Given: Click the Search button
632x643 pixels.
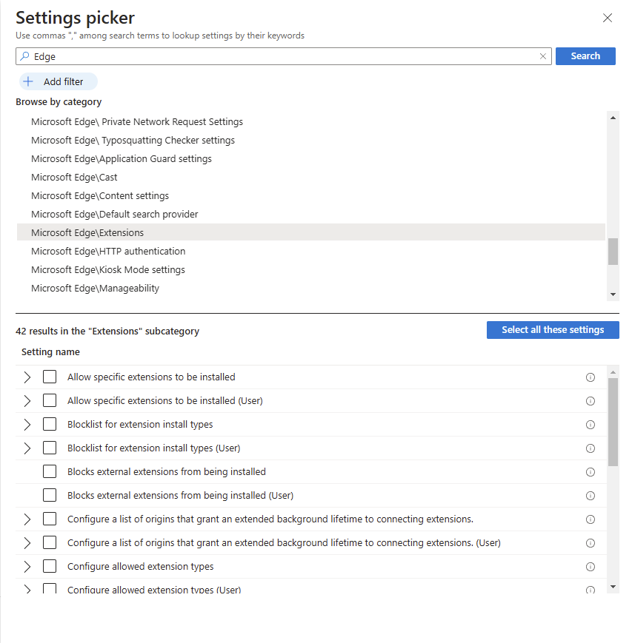Looking at the screenshot, I should pos(585,56).
